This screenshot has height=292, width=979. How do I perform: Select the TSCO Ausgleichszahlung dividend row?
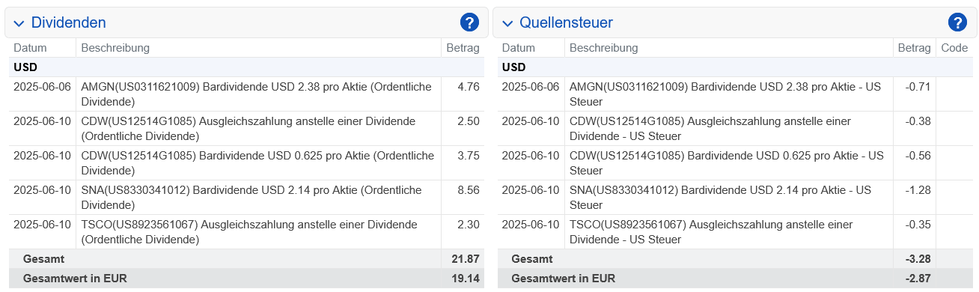(x=246, y=231)
